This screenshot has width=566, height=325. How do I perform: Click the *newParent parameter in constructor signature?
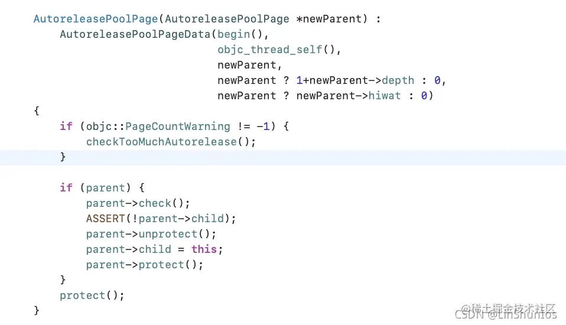click(x=329, y=19)
